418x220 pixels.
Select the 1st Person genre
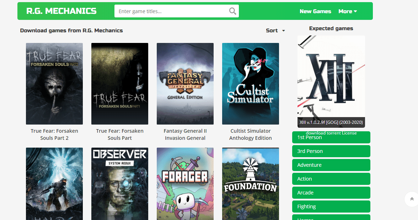pyautogui.click(x=331, y=138)
